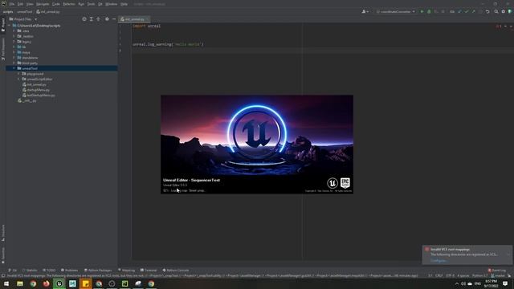Expand all in Project panel

click(x=91, y=19)
